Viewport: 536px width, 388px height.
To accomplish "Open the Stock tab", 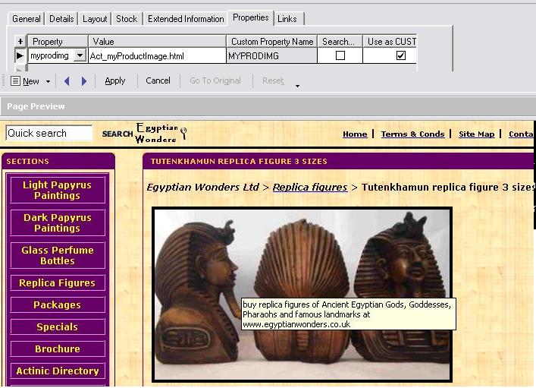I will (127, 19).
